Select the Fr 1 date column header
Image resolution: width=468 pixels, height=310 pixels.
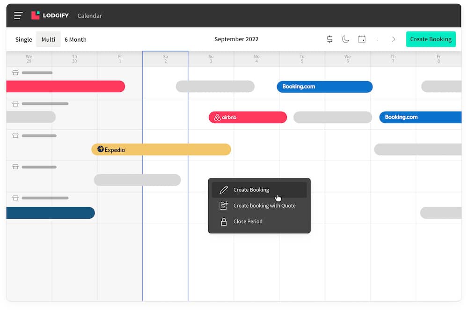tap(120, 59)
